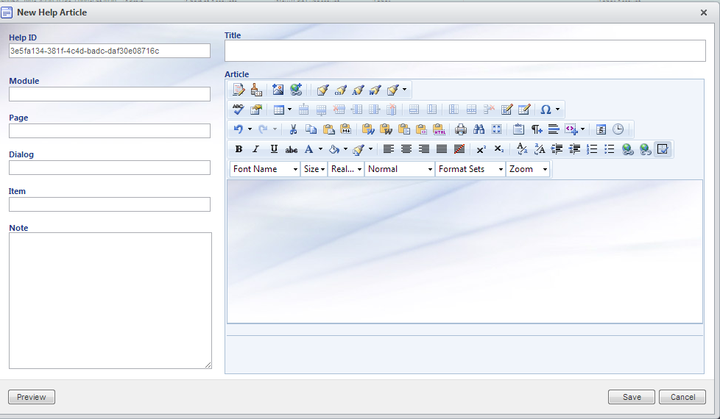Toggle the highlighted last icon of formatting row
This screenshot has width=720, height=419.
coord(663,149)
